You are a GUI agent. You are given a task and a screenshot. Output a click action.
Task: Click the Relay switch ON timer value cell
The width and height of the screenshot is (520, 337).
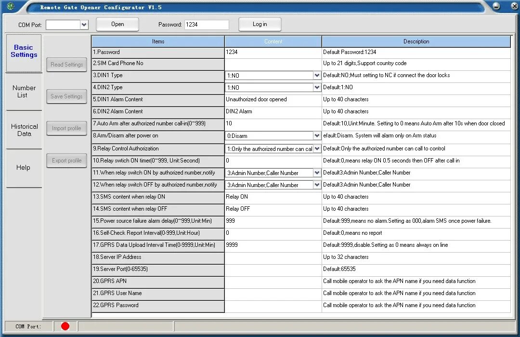(x=273, y=161)
